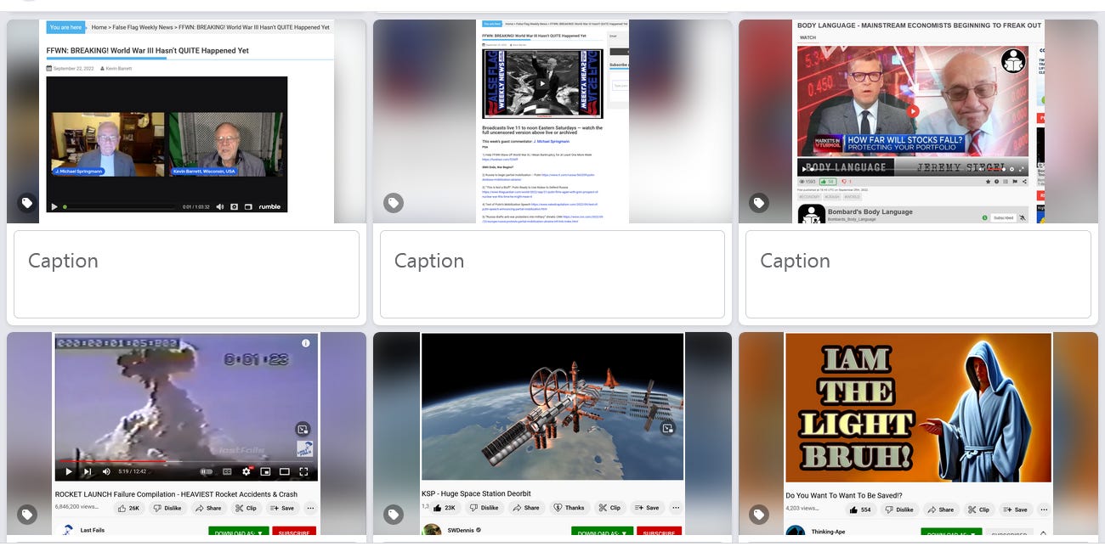This screenshot has width=1105, height=552.
Task: Click tag icon on I Am The Light image
Action: [x=759, y=515]
